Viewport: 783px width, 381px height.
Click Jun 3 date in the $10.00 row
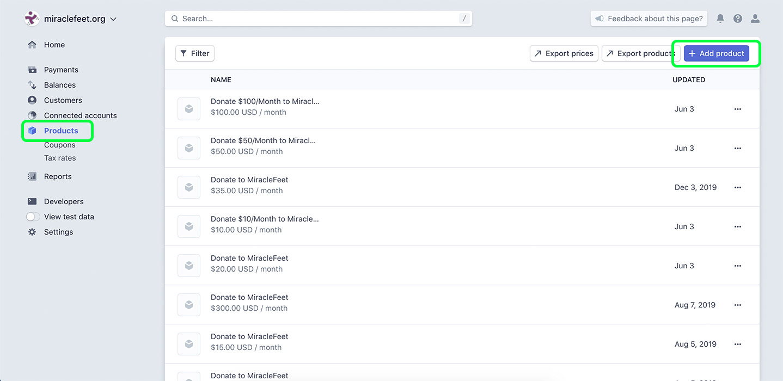pos(684,226)
